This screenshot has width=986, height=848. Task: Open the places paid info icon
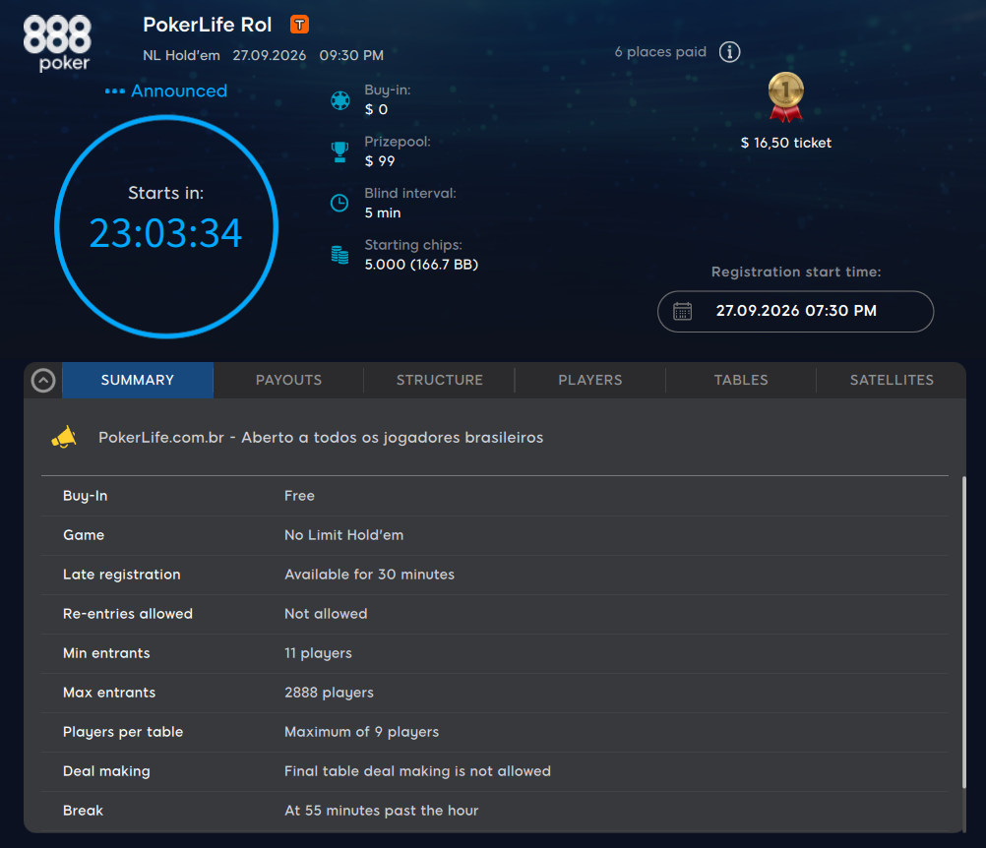[729, 51]
